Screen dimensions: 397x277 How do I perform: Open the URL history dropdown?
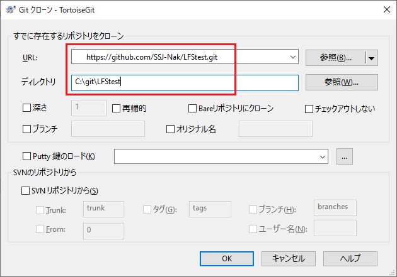pyautogui.click(x=292, y=57)
